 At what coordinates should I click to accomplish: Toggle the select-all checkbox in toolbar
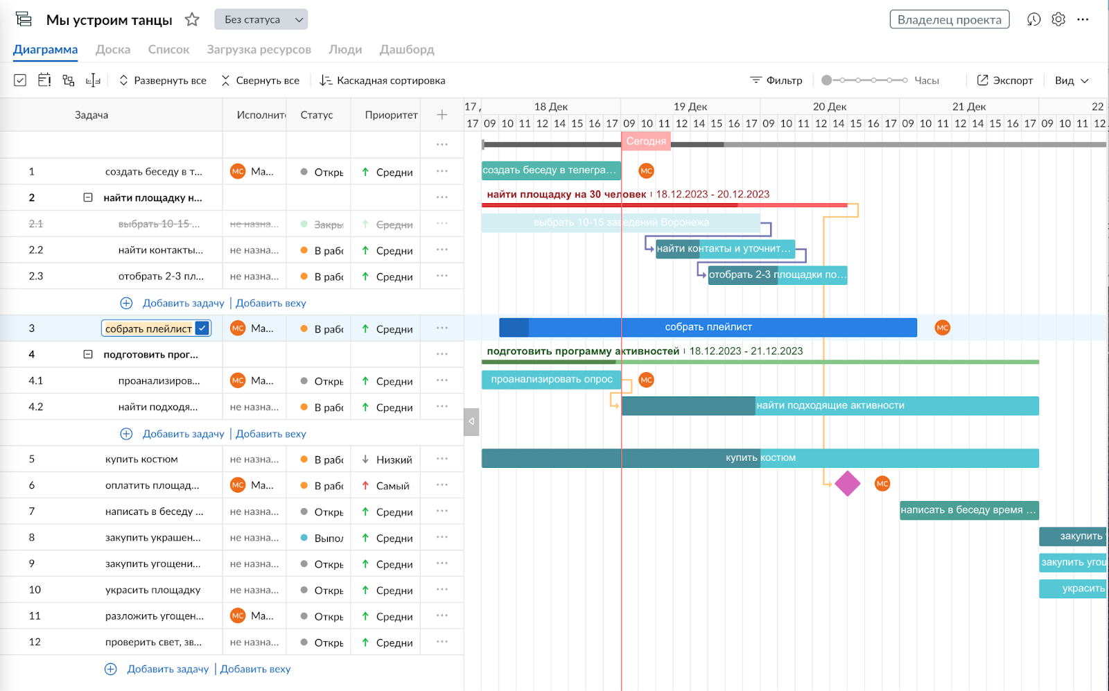coord(20,80)
